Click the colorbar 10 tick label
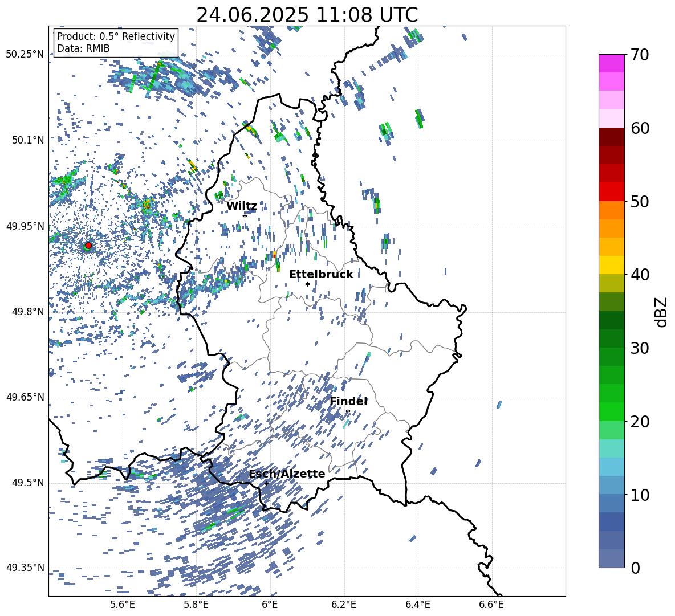Image resolution: width=675 pixels, height=616 pixels. (640, 495)
